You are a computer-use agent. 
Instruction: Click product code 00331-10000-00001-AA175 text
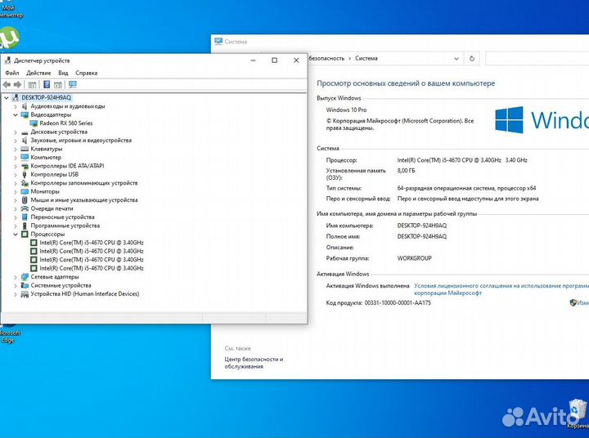tap(398, 303)
